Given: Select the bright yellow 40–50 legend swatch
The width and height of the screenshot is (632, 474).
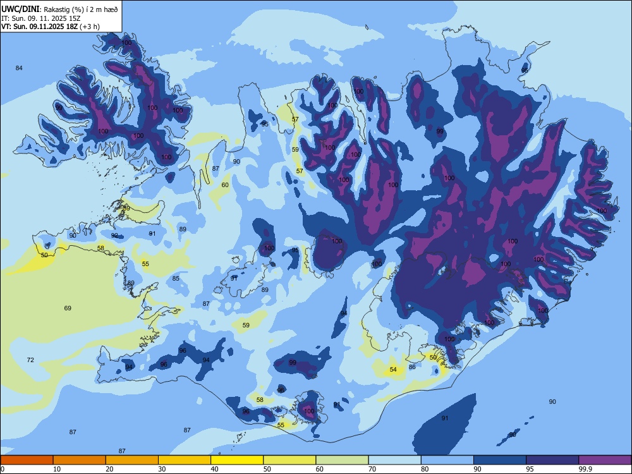Looking at the screenshot, I should click(237, 460).
